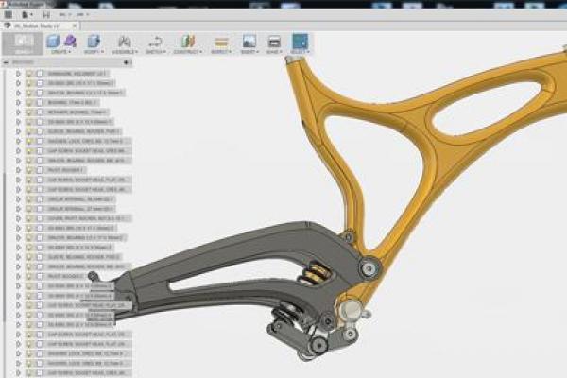Click the Inspect measure icon
The width and height of the screenshot is (567, 378).
click(x=221, y=43)
